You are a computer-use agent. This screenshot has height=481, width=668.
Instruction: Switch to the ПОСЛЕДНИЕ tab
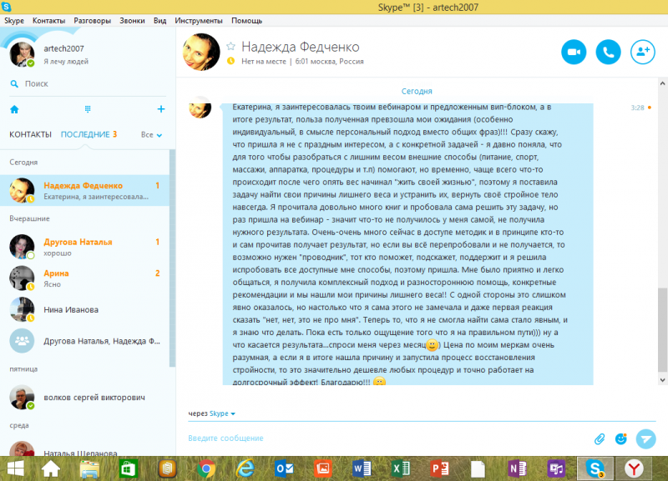coord(85,134)
